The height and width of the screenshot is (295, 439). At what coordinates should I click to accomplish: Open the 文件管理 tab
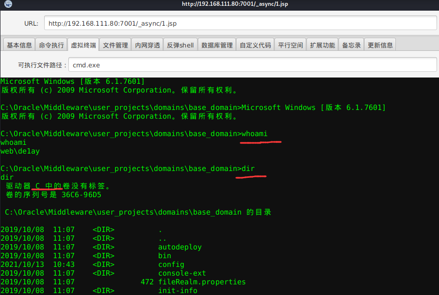pos(115,45)
